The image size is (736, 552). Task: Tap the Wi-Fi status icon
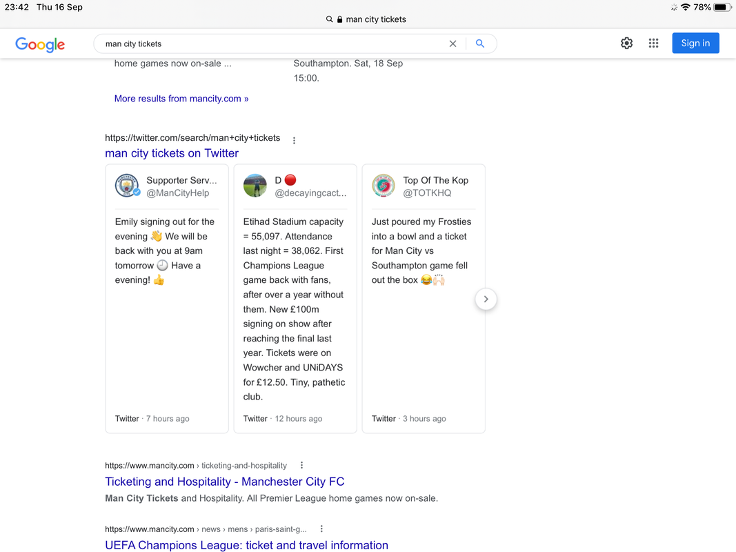686,7
